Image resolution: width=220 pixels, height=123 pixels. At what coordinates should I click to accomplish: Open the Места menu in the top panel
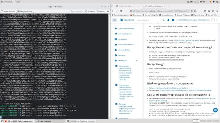coord(17,2)
